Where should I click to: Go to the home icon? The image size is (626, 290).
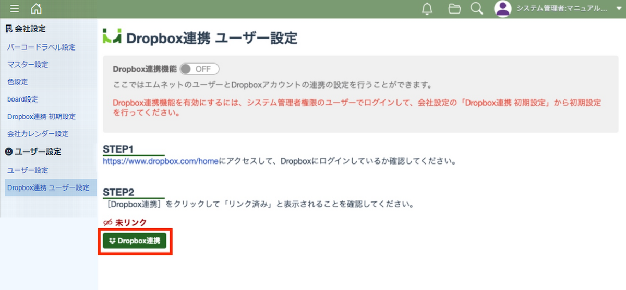point(36,8)
